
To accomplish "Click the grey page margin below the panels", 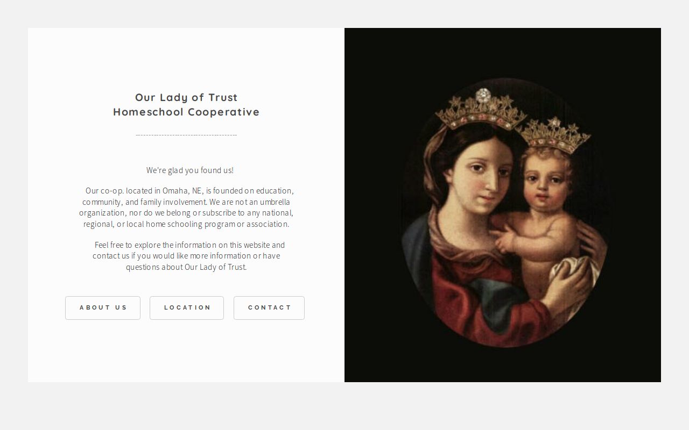I will click(x=344, y=406).
